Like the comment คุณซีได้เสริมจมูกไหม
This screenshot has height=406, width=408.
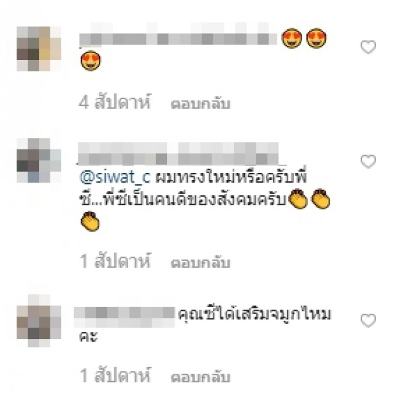(368, 320)
